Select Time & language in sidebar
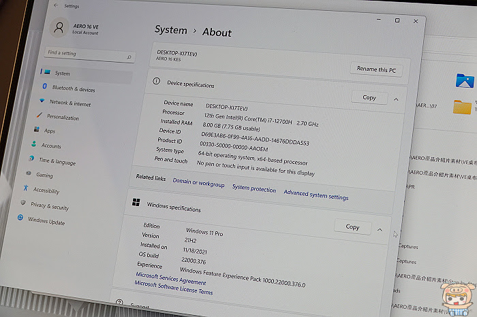Image resolution: width=477 pixels, height=317 pixels. [x=57, y=161]
